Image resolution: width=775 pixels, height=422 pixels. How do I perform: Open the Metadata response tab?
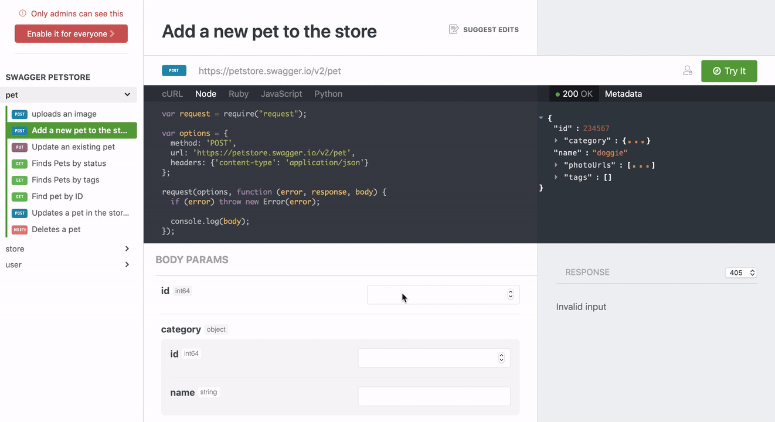click(x=623, y=94)
